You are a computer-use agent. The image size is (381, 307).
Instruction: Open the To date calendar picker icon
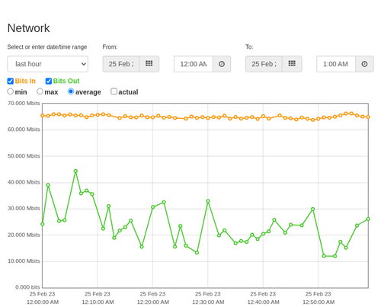point(292,64)
